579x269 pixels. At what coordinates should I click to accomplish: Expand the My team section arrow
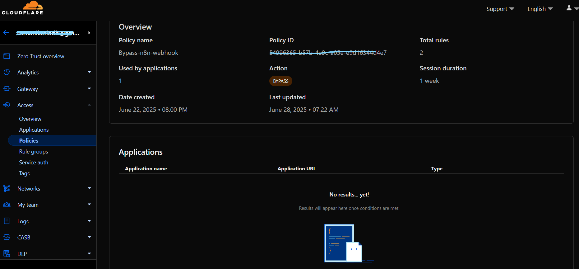[x=89, y=205]
